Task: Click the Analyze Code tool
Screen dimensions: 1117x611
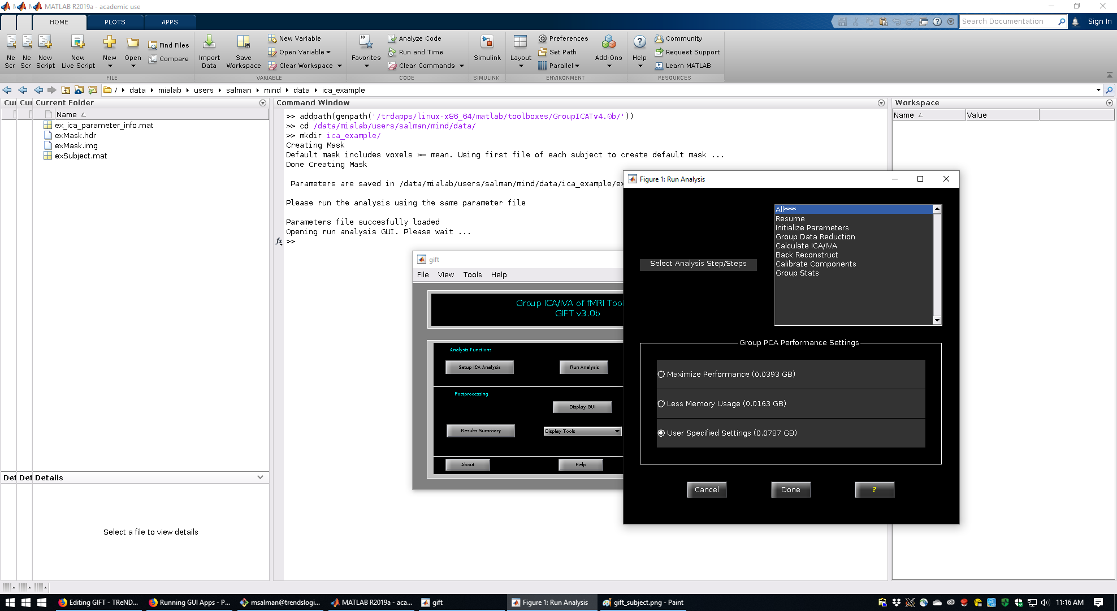Action: point(415,38)
